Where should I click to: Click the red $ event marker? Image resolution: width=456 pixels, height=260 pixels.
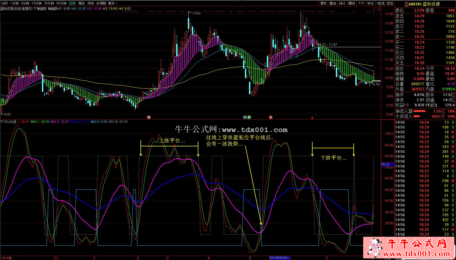click(x=312, y=118)
